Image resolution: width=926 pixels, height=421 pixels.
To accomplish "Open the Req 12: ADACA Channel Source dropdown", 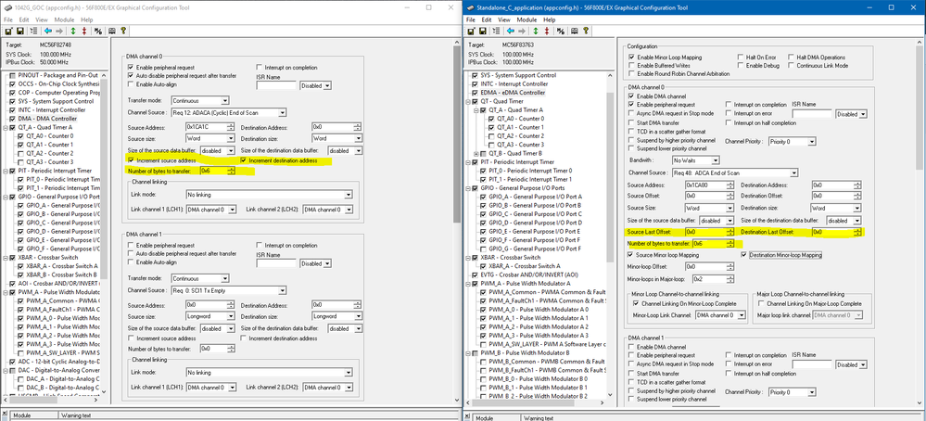I will pyautogui.click(x=229, y=112).
